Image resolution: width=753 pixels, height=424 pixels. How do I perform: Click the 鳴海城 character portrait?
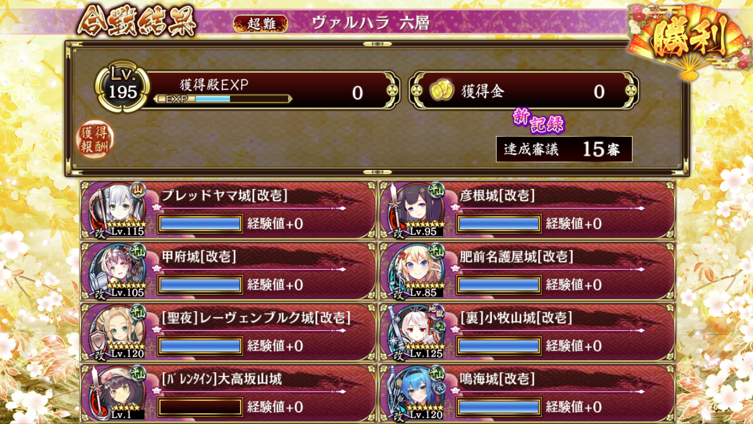(417, 393)
